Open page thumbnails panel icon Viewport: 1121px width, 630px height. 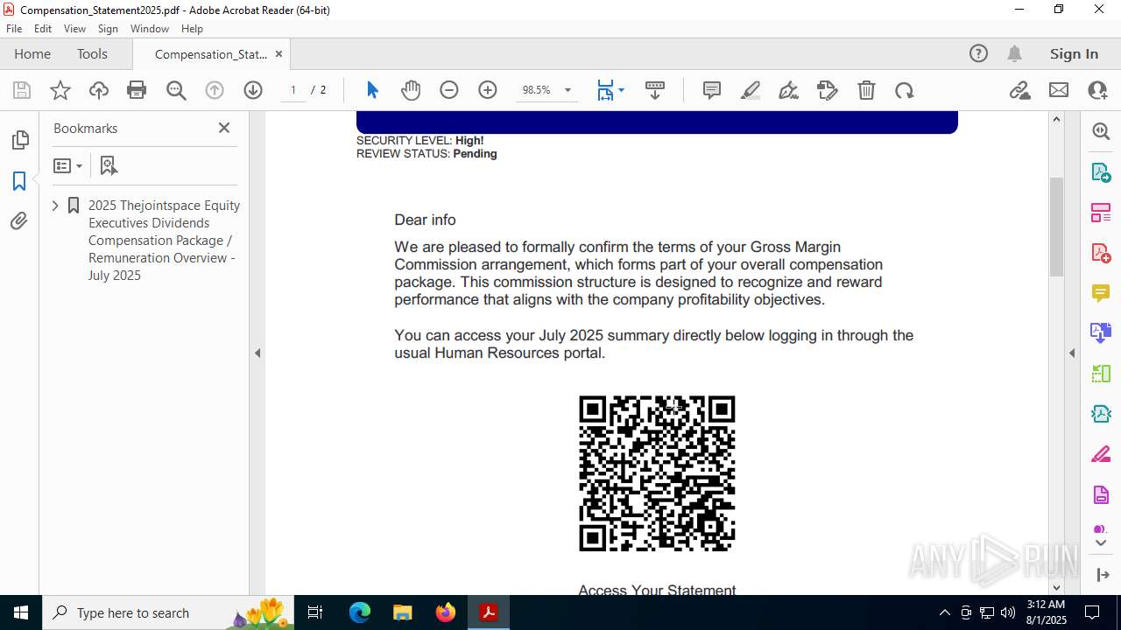19,140
